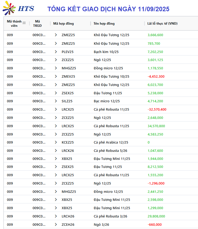This screenshot has height=229, width=198.
Task: Expand the ZCEH26 Ngô 3/26 row
Action: tap(56, 224)
